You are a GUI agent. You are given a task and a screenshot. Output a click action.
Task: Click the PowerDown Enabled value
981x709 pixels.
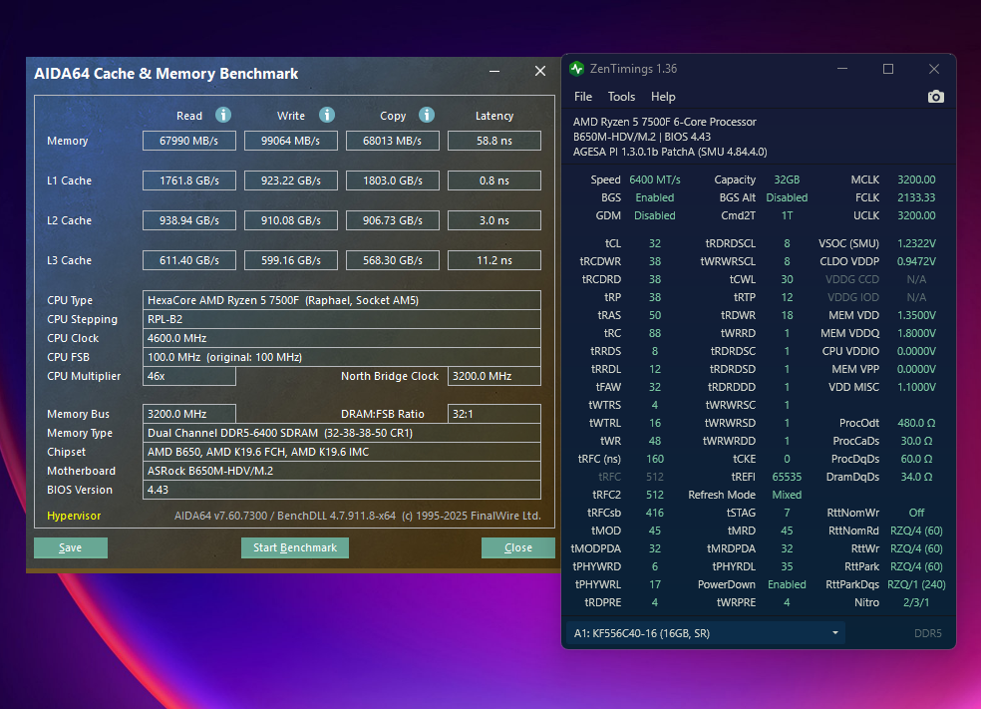point(787,584)
